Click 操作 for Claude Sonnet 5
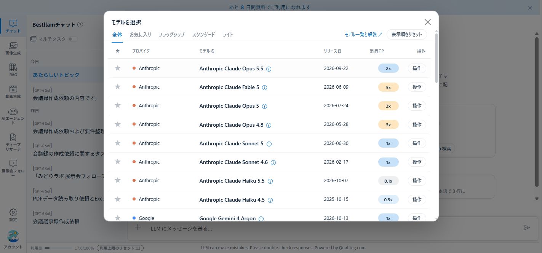 (x=417, y=143)
